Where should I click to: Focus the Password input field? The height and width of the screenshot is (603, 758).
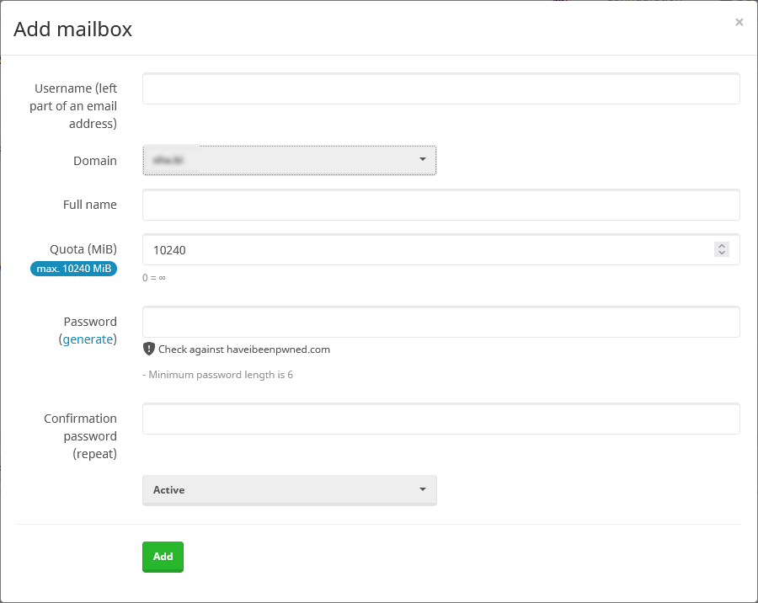click(440, 322)
